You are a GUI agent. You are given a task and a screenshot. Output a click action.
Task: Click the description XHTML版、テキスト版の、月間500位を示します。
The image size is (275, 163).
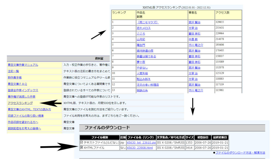[x=95, y=103]
